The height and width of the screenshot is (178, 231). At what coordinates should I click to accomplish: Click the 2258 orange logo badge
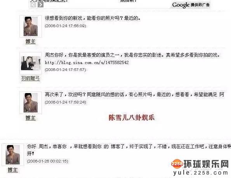coord(177,164)
